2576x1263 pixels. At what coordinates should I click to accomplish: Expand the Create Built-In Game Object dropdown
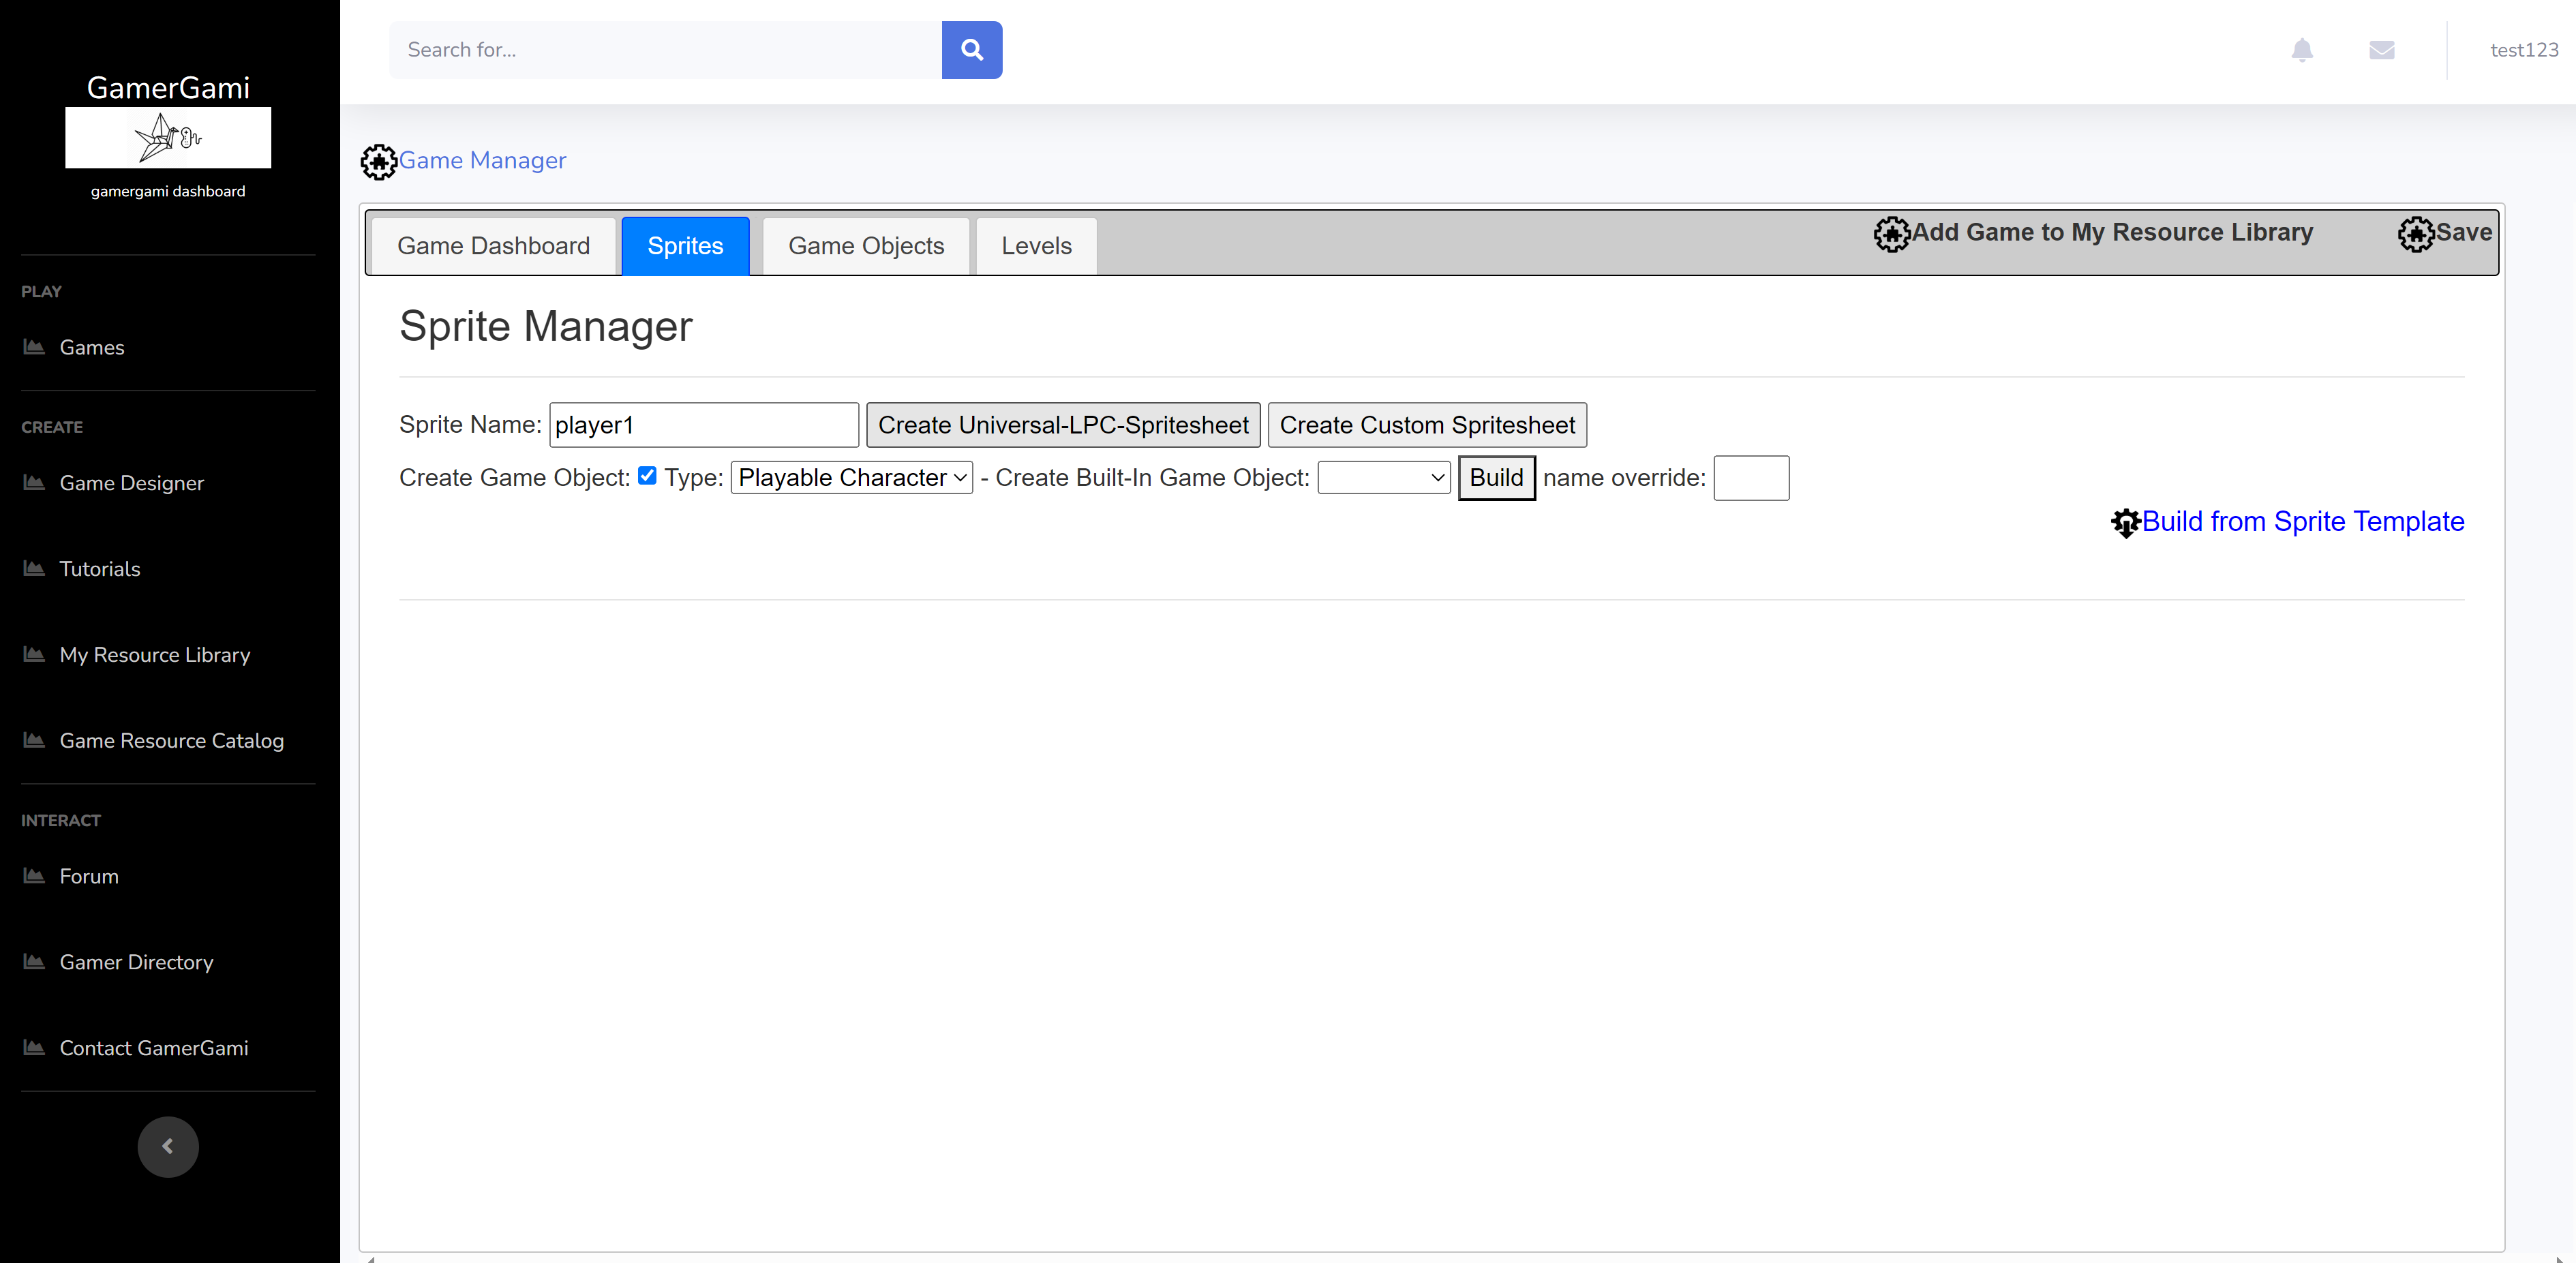coord(1384,478)
